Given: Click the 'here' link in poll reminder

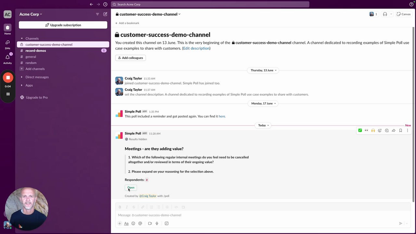Looking at the screenshot, I should point(222,116).
